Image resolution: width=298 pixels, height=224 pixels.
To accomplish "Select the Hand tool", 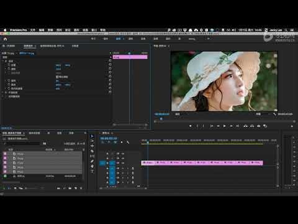I will 93,166.
